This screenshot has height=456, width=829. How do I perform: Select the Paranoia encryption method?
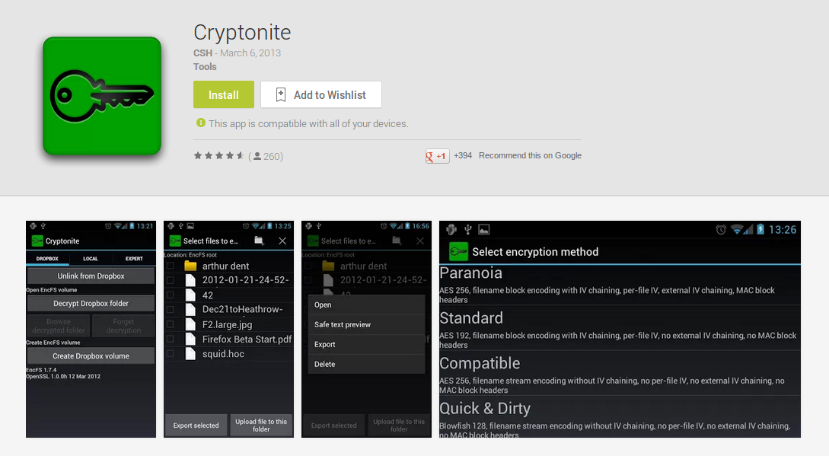[620, 285]
